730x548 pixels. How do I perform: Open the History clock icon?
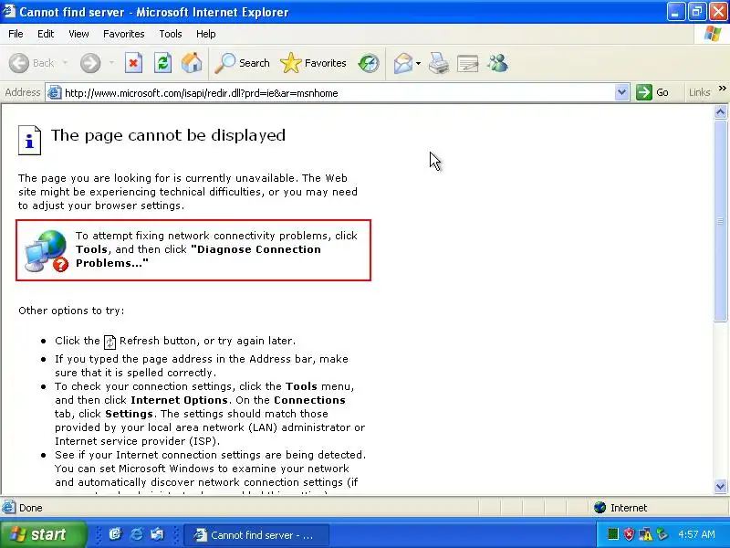(369, 63)
